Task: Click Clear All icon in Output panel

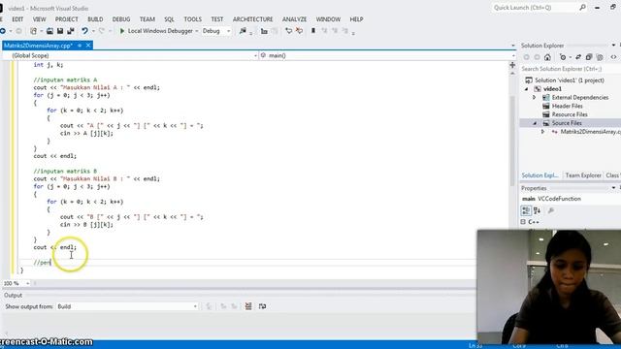Action: coord(248,306)
